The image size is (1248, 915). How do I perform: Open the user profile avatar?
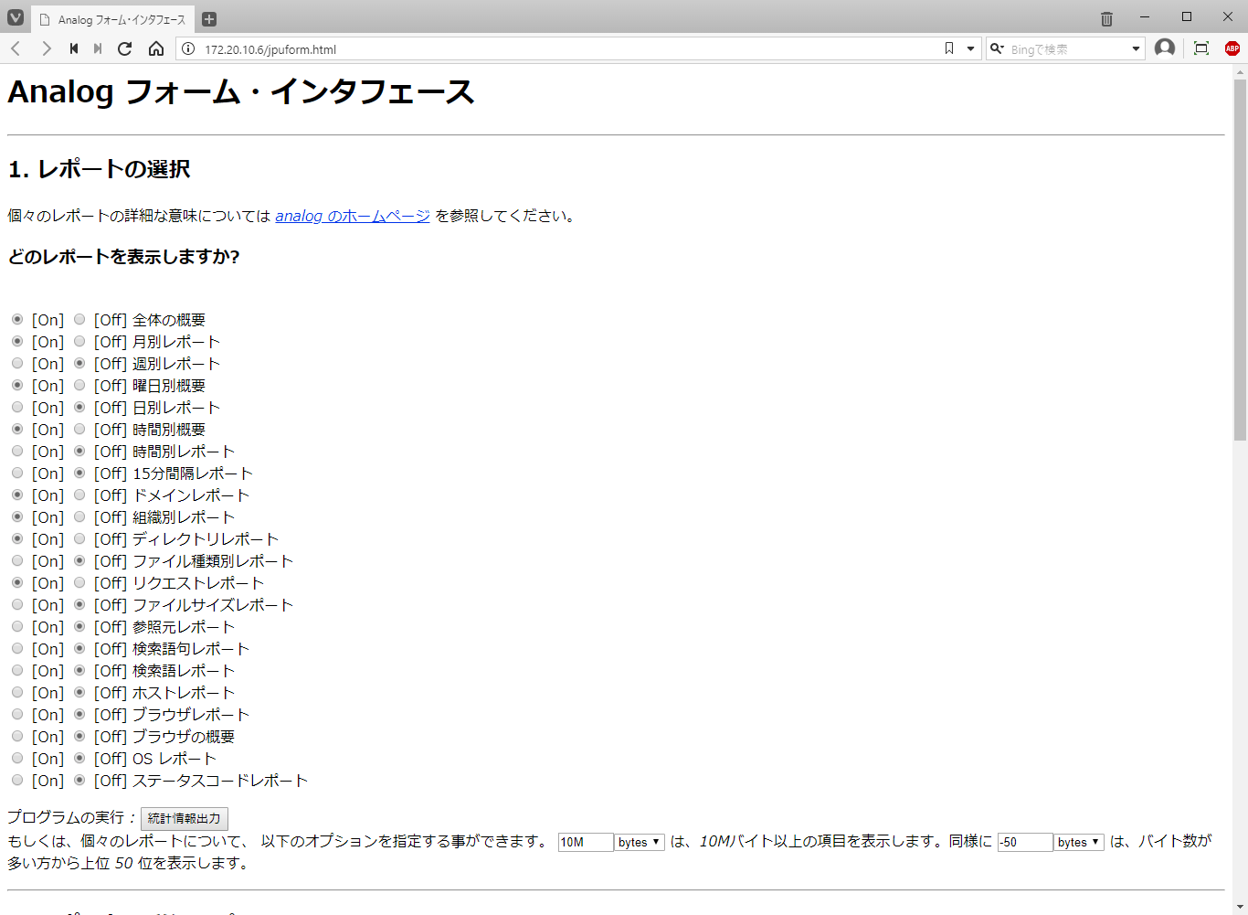point(1165,48)
